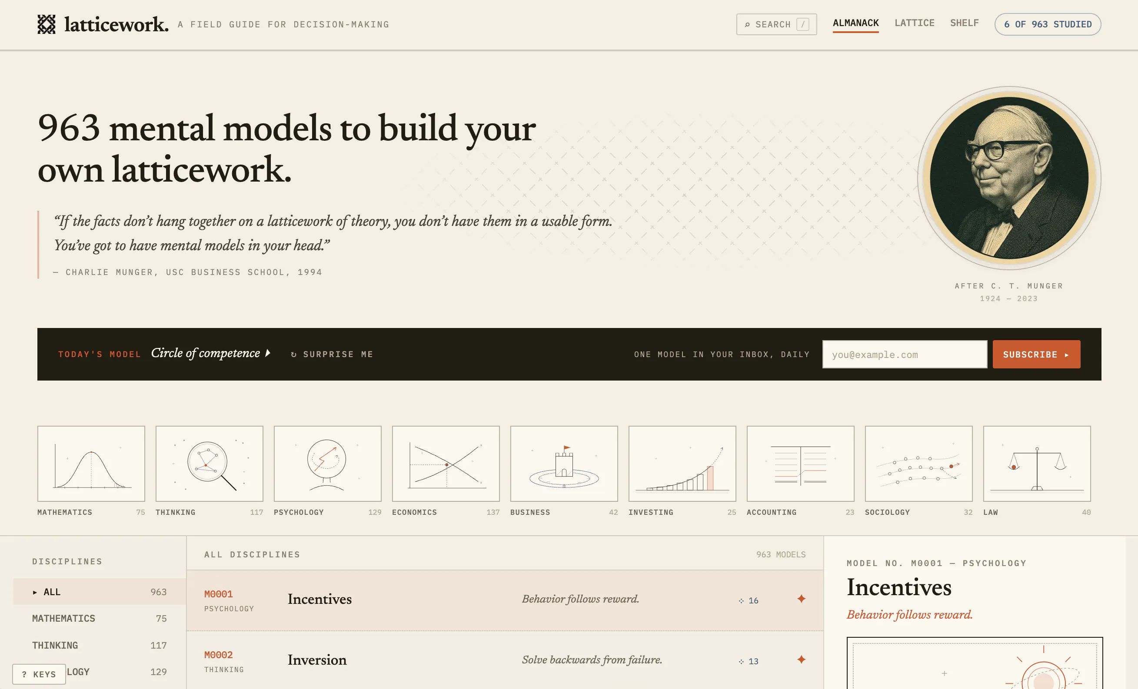Open model M0002 Inversion row
This screenshot has width=1138, height=689.
[x=505, y=661]
